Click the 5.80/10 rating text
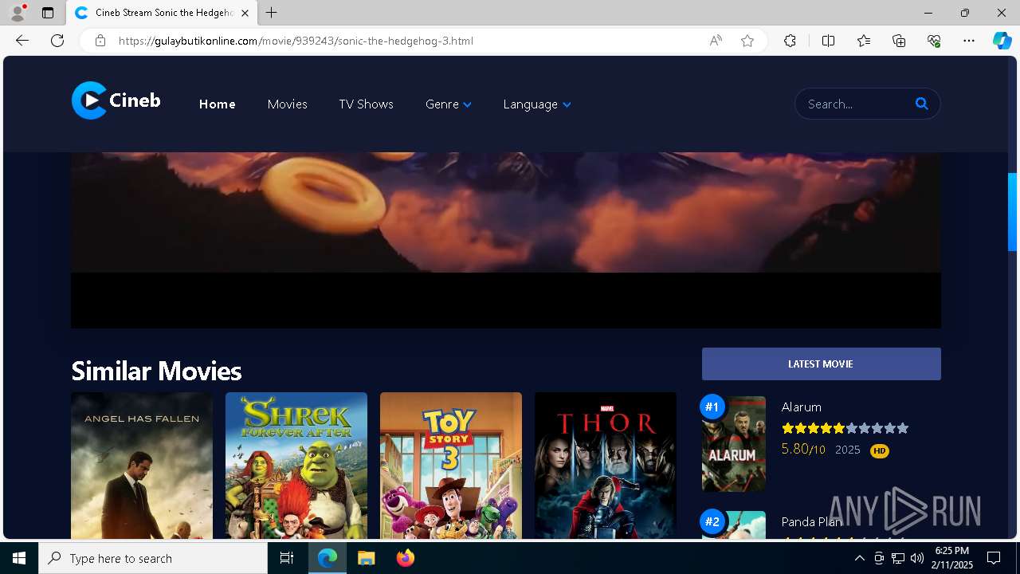The width and height of the screenshot is (1020, 574). point(803,450)
